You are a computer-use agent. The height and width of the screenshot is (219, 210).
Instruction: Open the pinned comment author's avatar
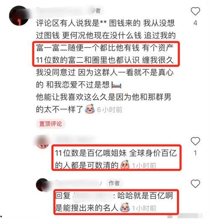click(19, 16)
